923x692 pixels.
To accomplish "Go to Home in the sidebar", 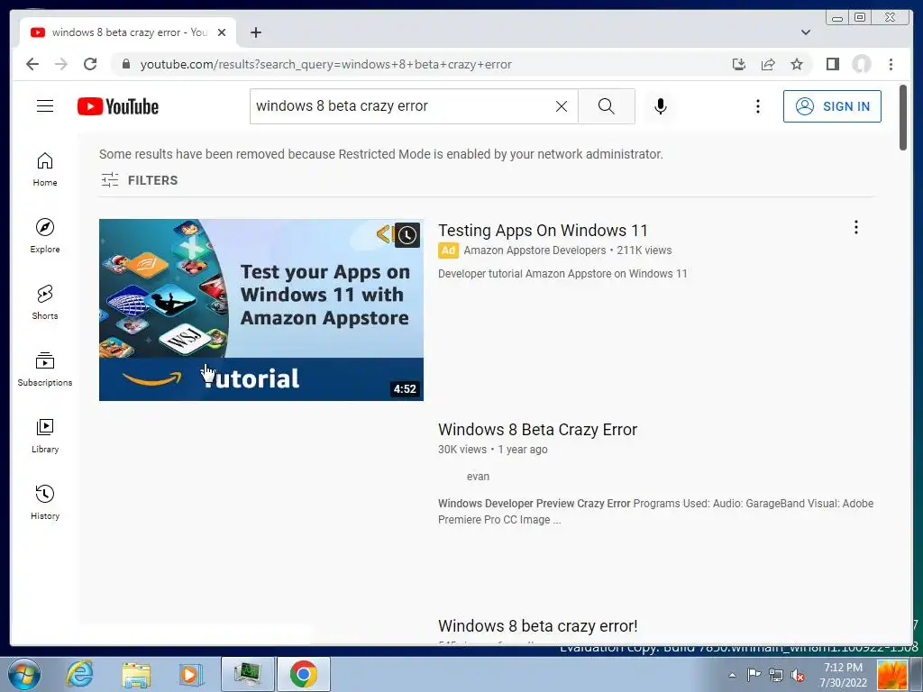I will point(45,169).
